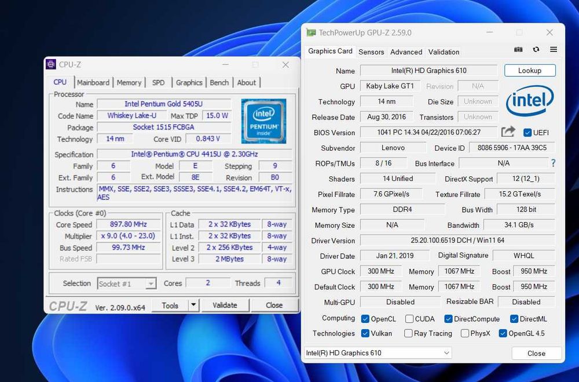579x382 pixels.
Task: Toggle the CUDA checkbox
Action: coord(409,319)
